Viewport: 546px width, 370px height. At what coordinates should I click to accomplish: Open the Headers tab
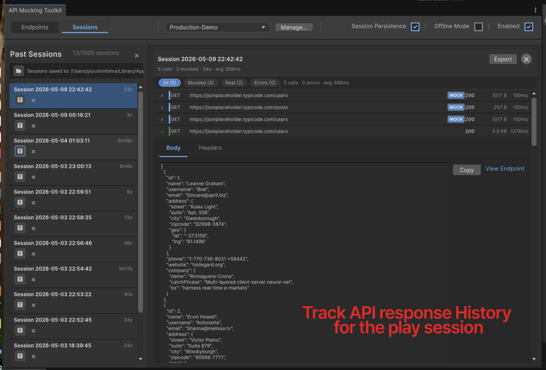tap(210, 148)
